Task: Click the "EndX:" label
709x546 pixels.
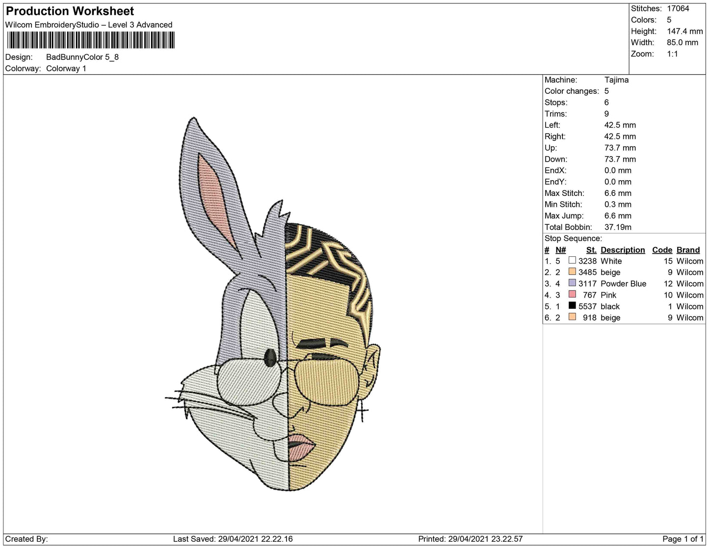Action: point(555,170)
